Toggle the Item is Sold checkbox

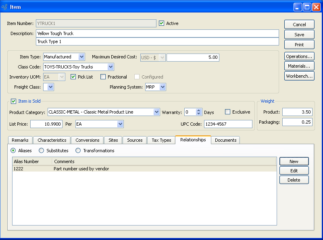coord(14,101)
